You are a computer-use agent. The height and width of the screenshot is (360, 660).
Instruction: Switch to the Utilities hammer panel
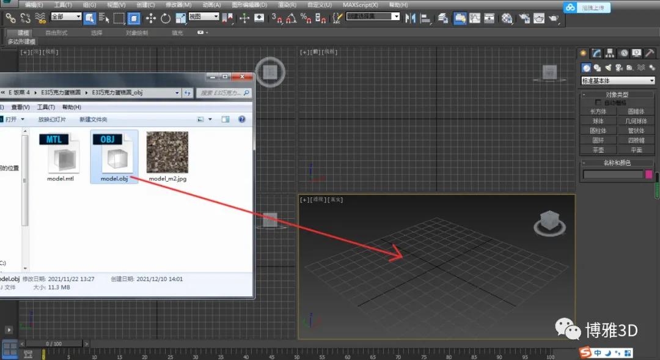(x=650, y=53)
